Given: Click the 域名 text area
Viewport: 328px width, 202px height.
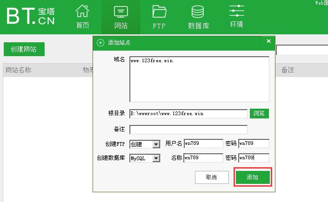Looking at the screenshot, I should pos(199,79).
